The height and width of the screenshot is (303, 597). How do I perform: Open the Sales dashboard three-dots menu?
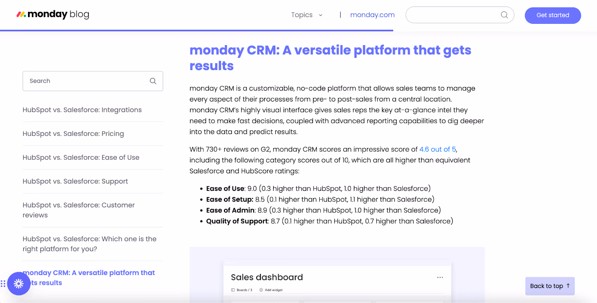tap(440, 277)
